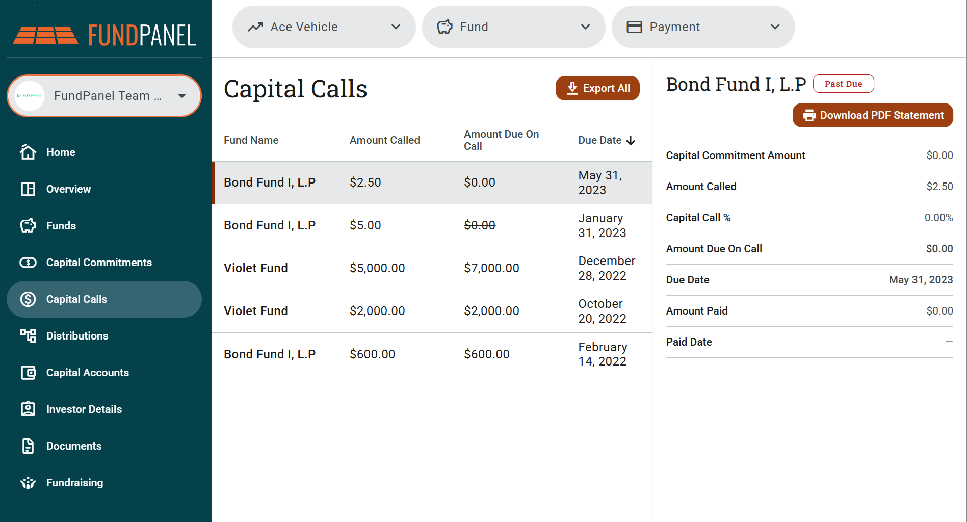Click the chevron on the Fund dropdown
The width and height of the screenshot is (967, 522).
[x=586, y=27]
